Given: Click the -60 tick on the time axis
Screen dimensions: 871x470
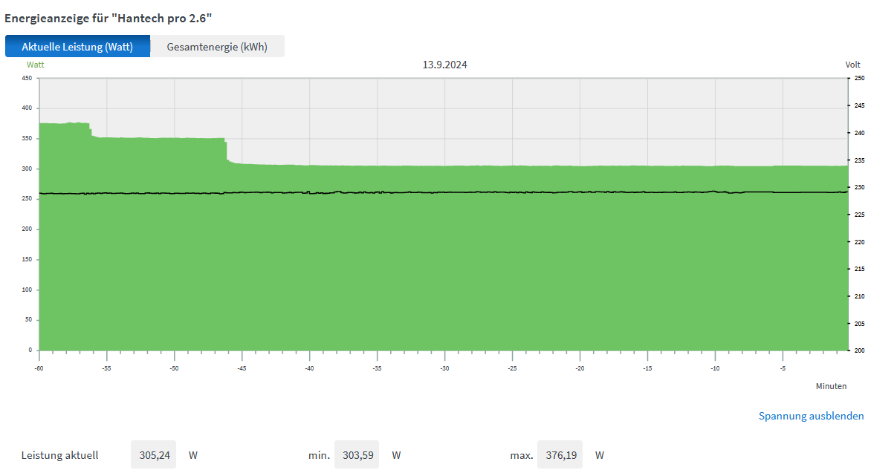Looking at the screenshot, I should (x=39, y=368).
